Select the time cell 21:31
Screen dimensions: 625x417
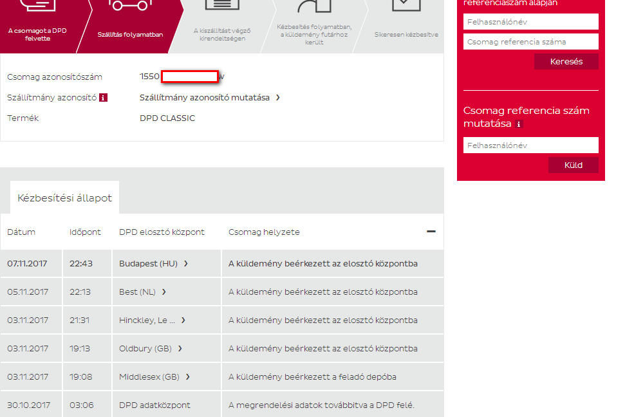click(79, 320)
